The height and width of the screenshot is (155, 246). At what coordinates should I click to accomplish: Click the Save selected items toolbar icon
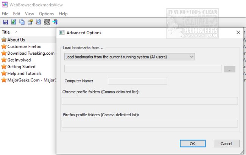[5, 22]
